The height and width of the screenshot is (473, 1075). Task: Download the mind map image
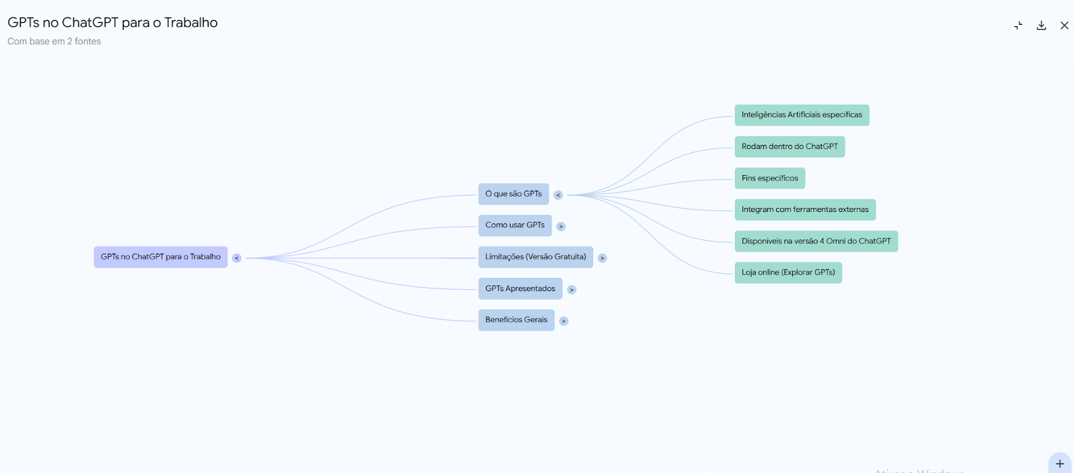pos(1041,25)
